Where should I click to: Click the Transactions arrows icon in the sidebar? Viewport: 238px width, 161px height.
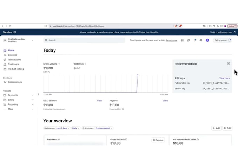[5, 60]
